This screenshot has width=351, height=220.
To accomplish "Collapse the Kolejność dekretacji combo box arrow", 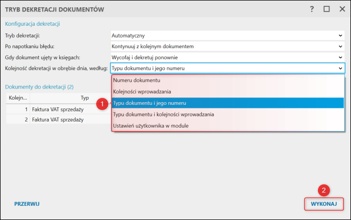I will (340, 68).
